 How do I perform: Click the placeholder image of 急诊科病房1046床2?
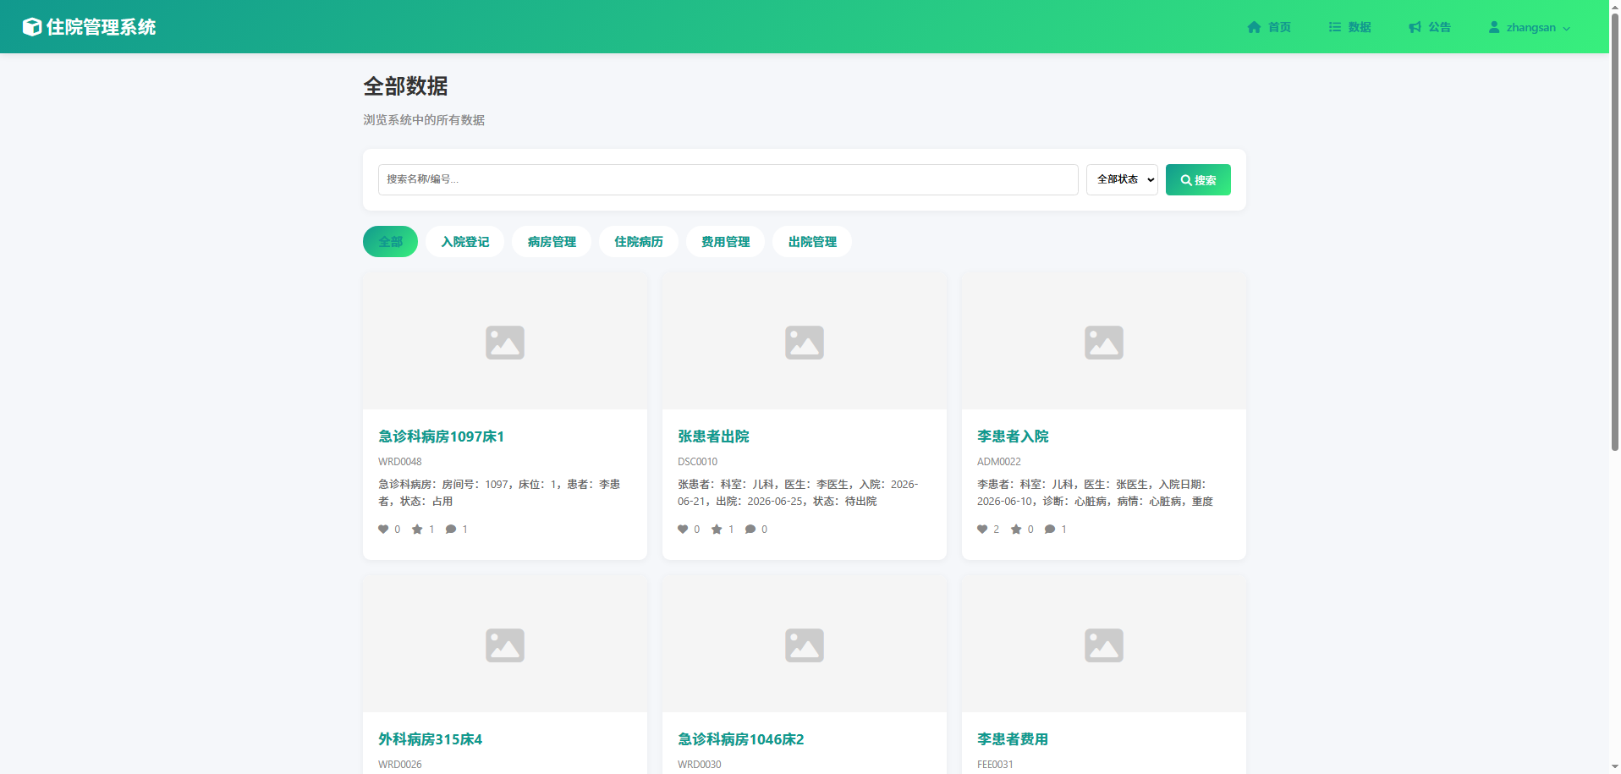[x=805, y=645]
